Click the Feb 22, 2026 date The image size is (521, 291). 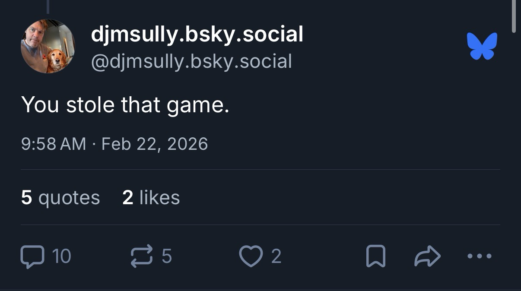coord(155,144)
